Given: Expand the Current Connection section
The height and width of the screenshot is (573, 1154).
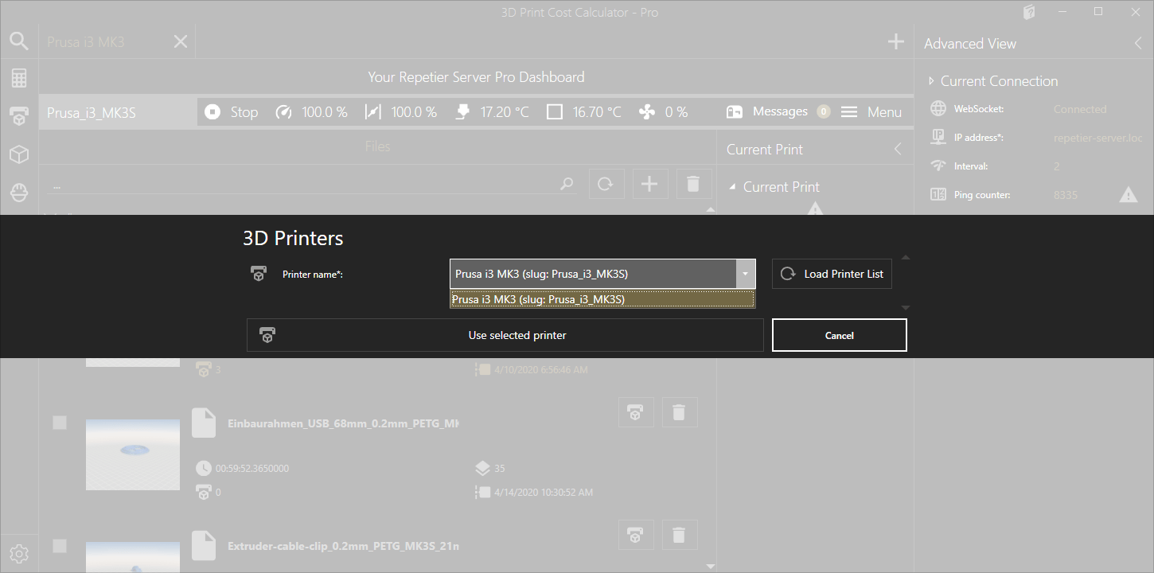Looking at the screenshot, I should pos(932,81).
